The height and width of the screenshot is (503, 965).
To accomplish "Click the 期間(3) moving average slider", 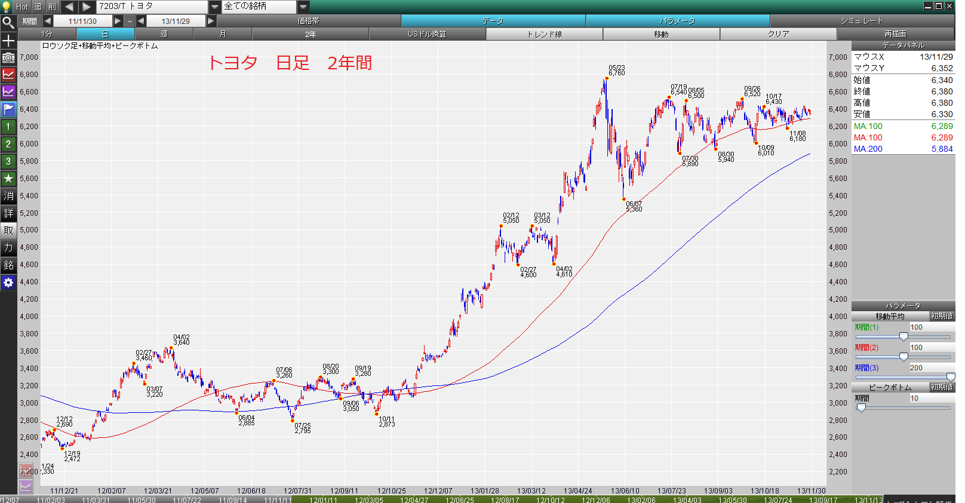I will point(903,377).
